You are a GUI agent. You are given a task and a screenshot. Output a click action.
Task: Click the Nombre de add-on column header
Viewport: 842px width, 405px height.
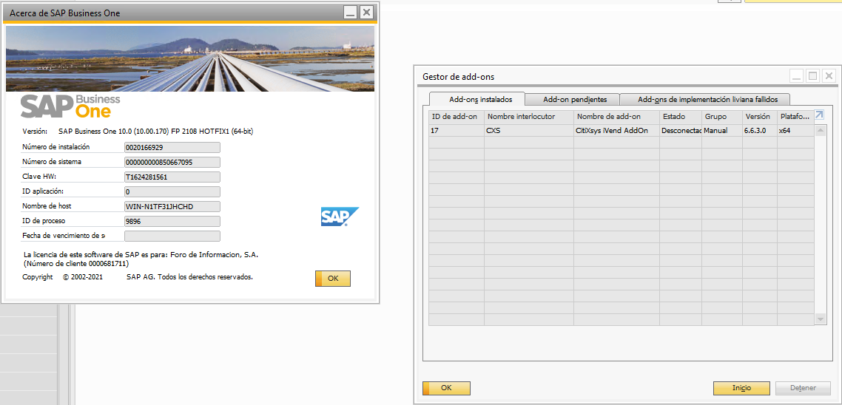click(x=616, y=116)
